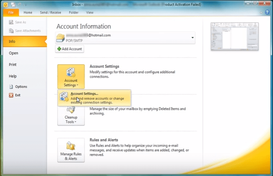273x176 pixels.
Task: Click the Inbox preview thumbnail
Action: tap(235, 37)
